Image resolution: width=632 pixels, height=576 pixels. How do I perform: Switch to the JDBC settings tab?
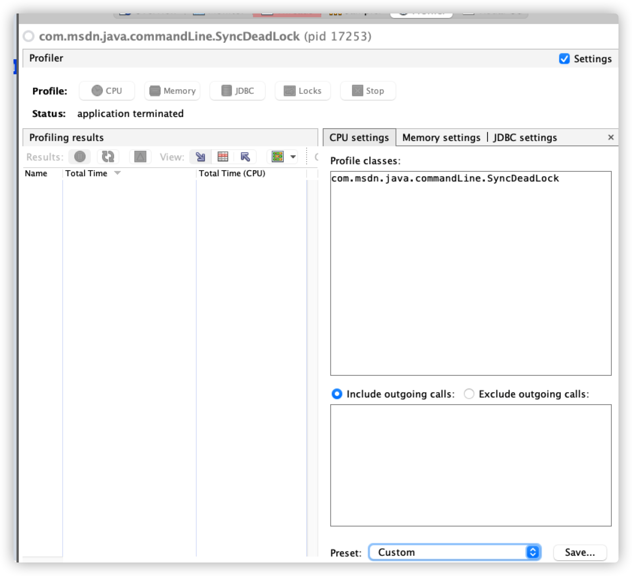pos(524,137)
